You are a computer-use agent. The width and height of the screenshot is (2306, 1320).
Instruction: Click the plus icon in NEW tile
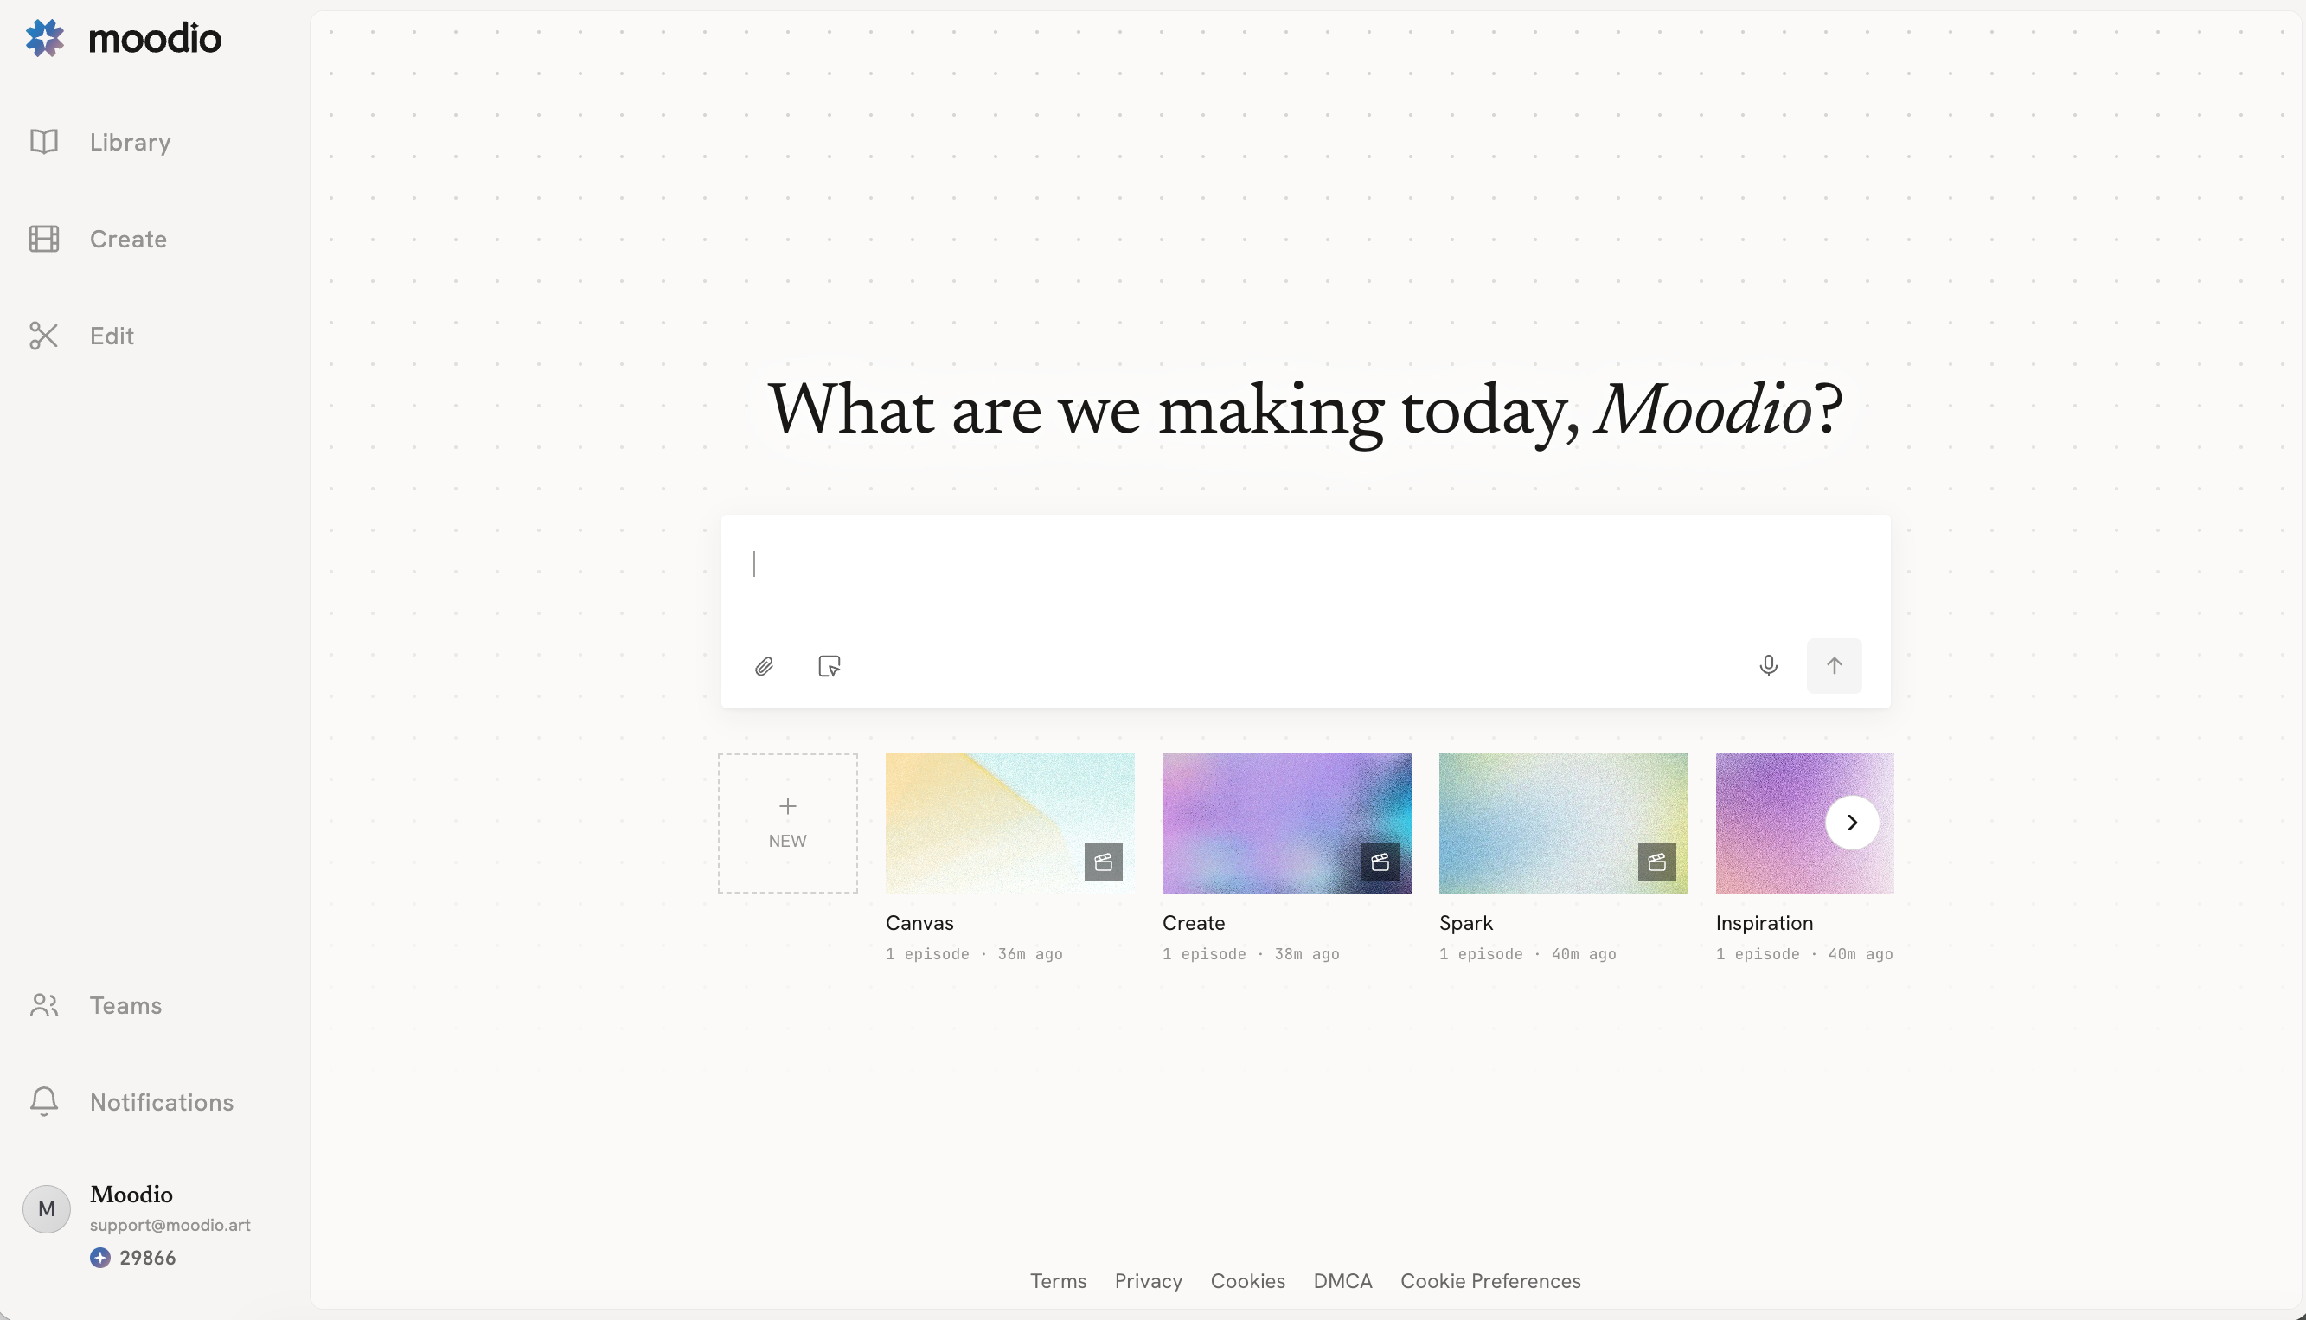(788, 806)
